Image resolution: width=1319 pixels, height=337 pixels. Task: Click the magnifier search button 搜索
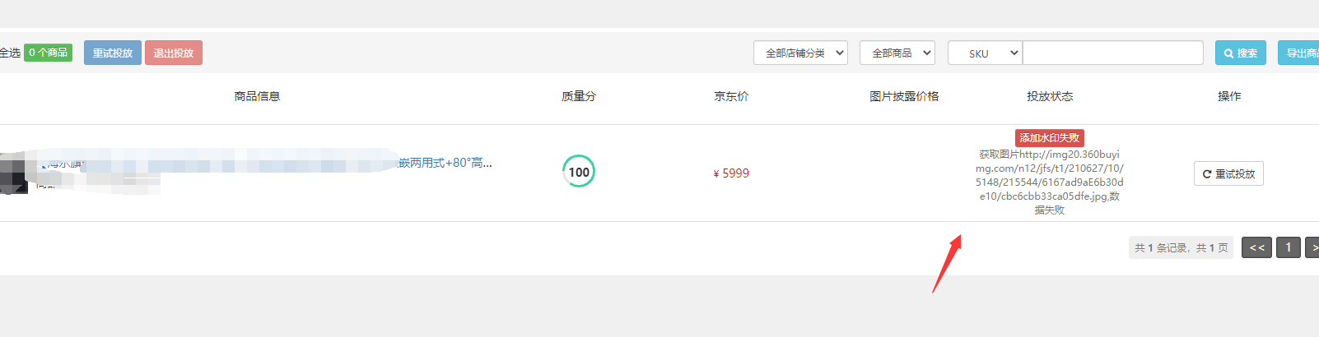pyautogui.click(x=1241, y=53)
